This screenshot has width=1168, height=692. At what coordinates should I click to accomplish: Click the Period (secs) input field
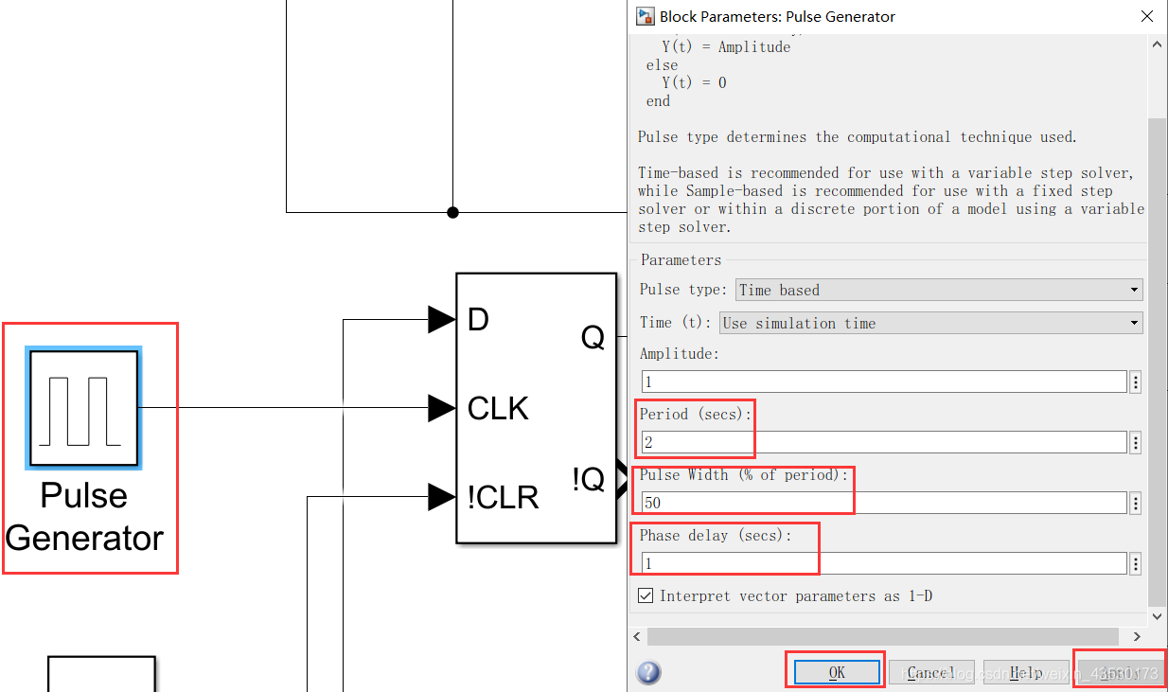[883, 442]
